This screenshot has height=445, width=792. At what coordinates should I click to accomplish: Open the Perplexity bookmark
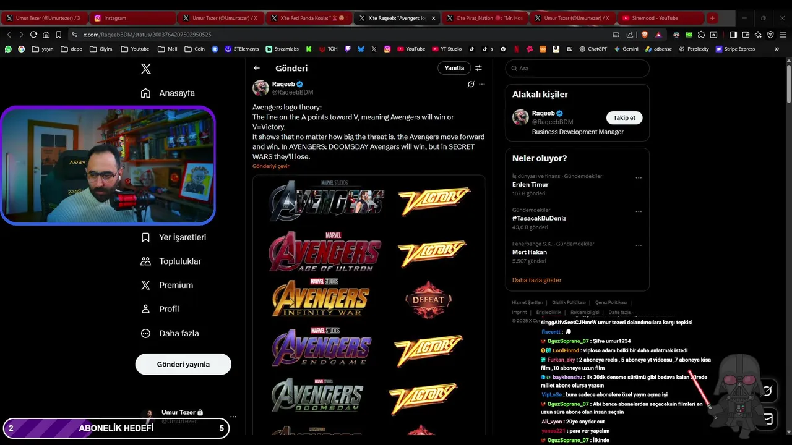click(694, 49)
